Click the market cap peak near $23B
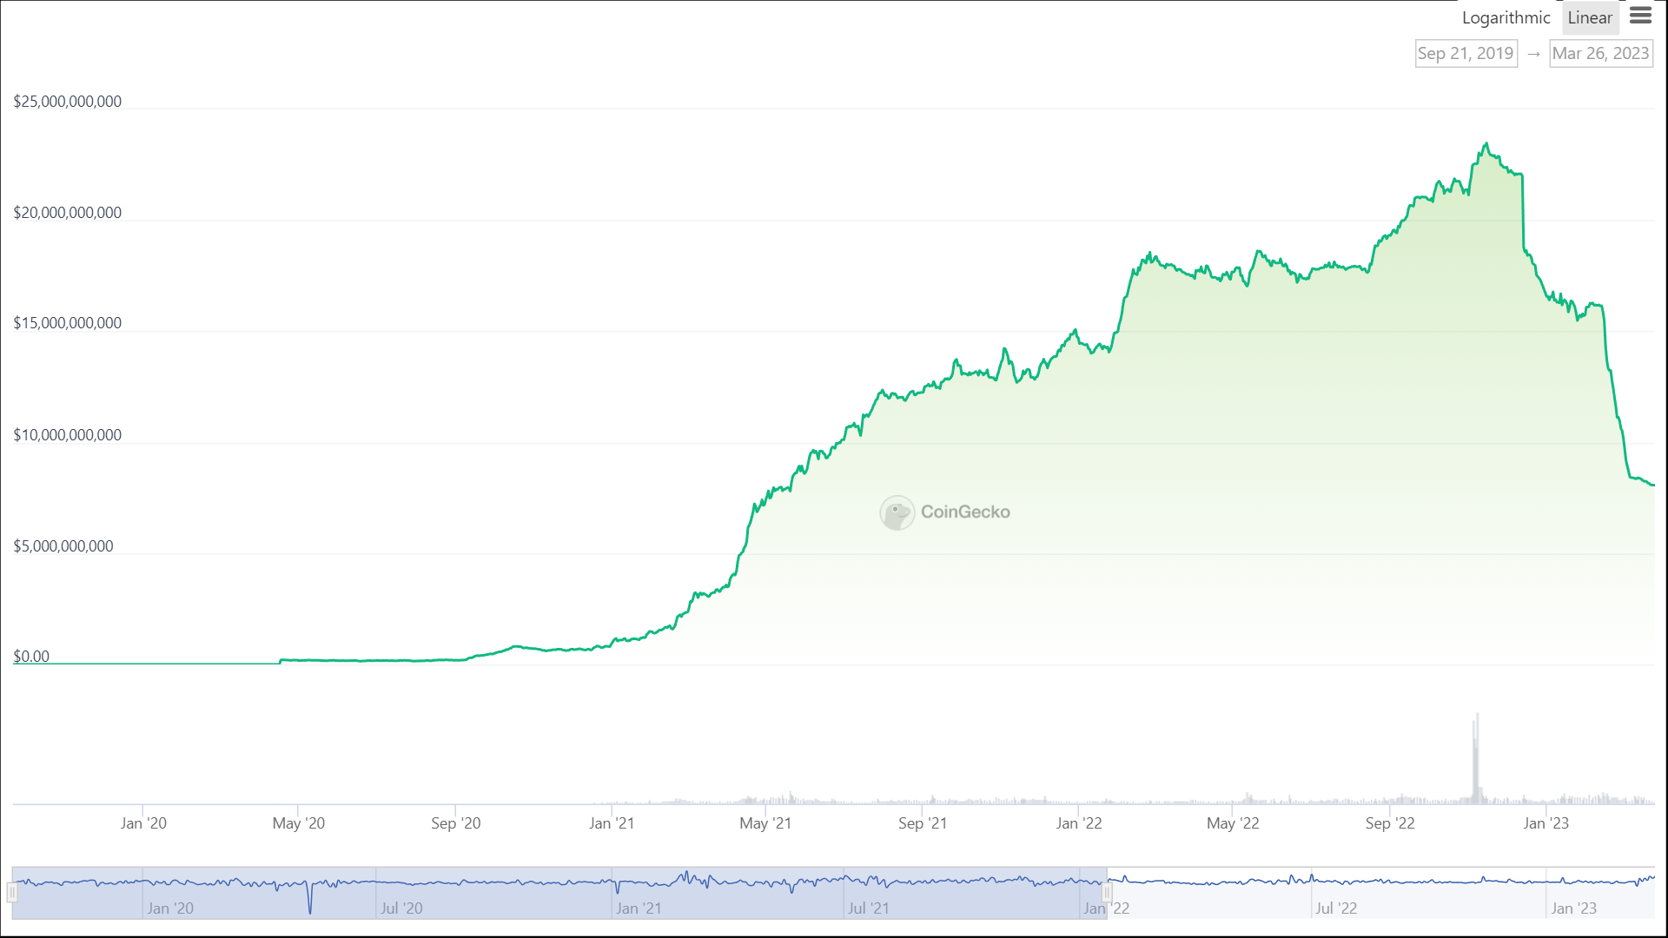The width and height of the screenshot is (1668, 938). 1486,144
